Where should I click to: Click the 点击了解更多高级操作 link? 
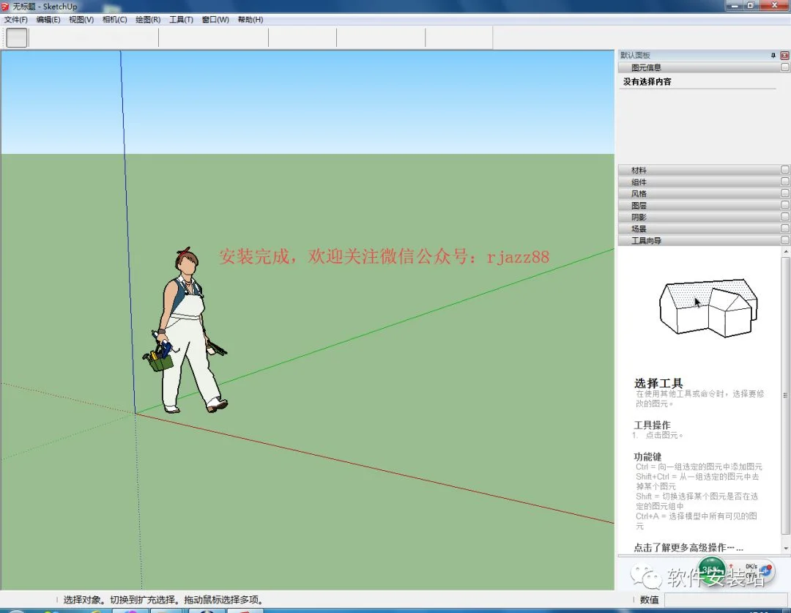pos(688,547)
